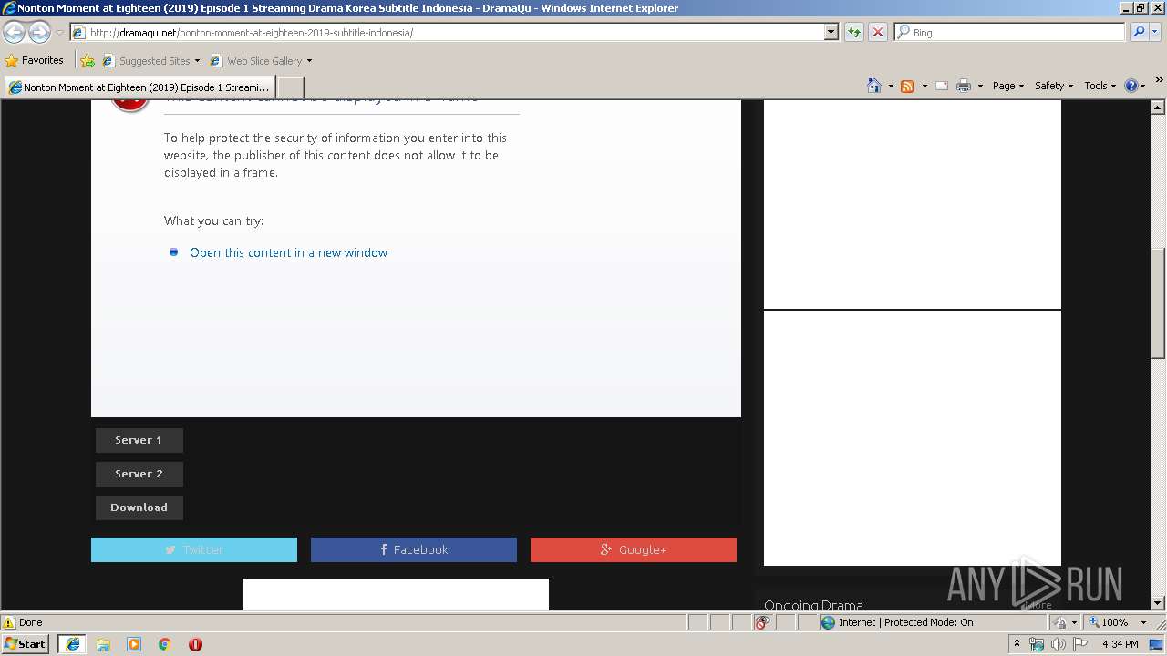1167x656 pixels.
Task: Click the Download button
Action: pos(139,507)
